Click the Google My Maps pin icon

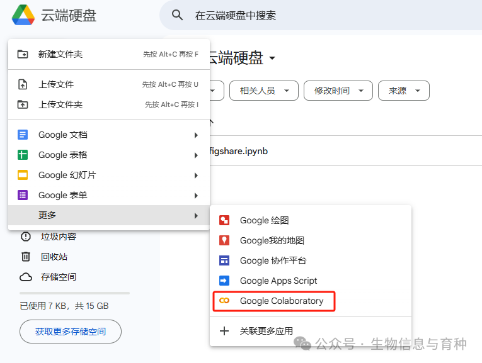224,240
